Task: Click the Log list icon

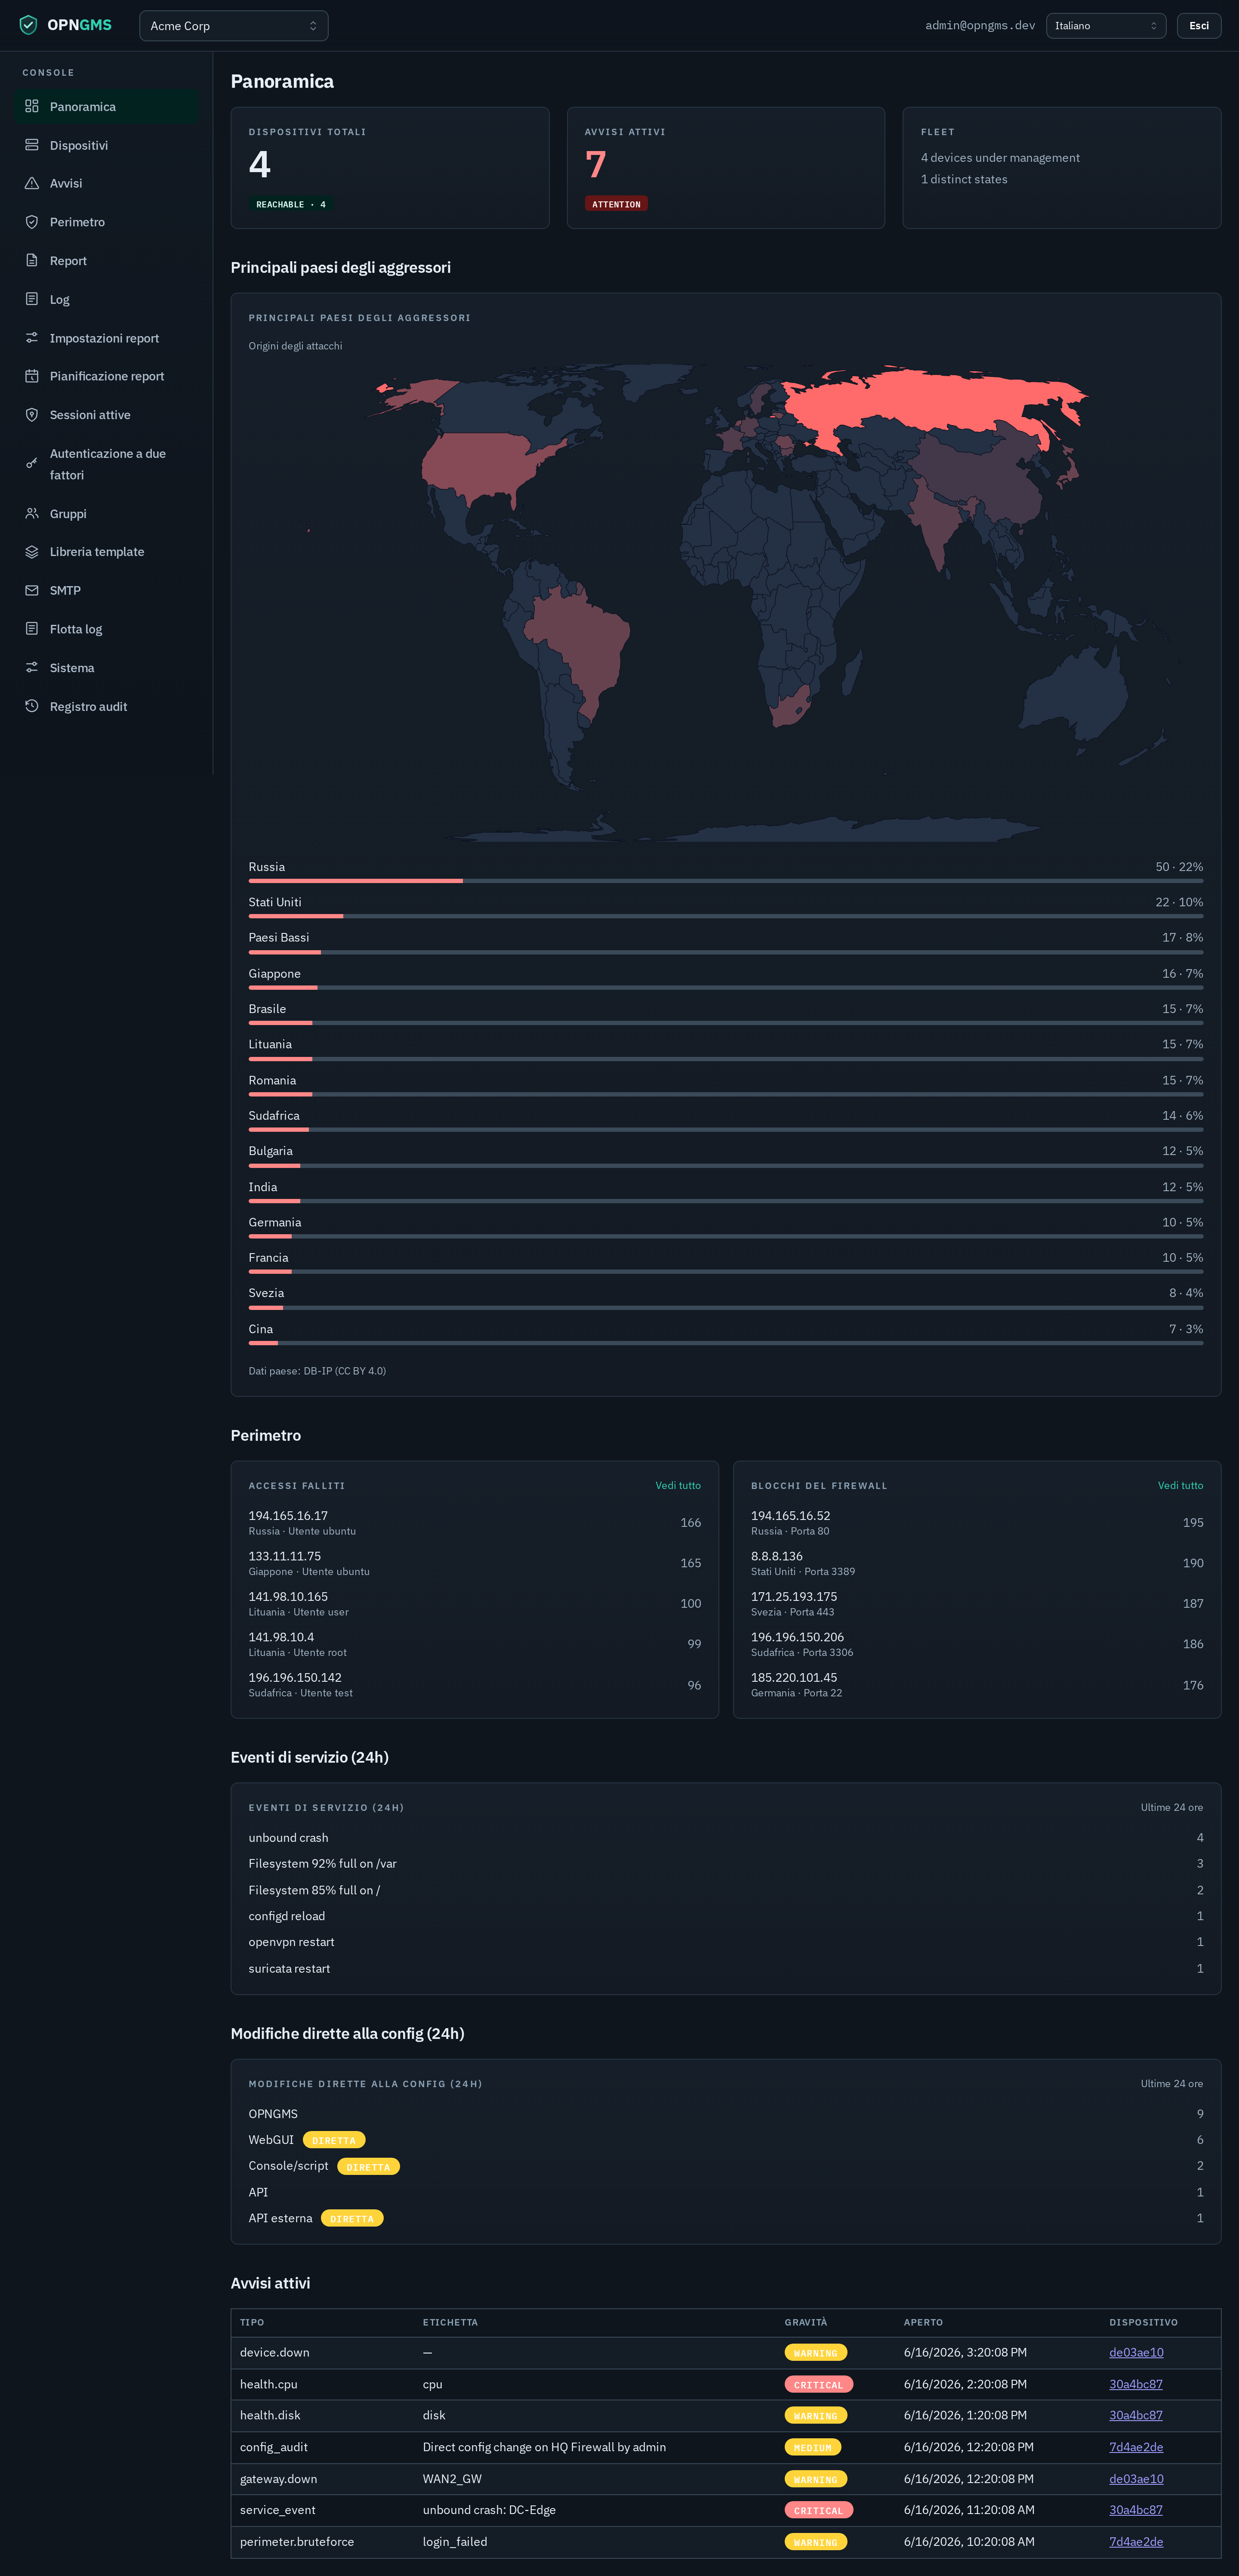Action: click(32, 299)
